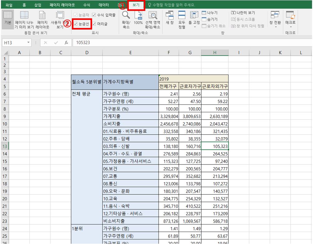
Task: Set zoom to 100% icon
Action: coord(138,15)
